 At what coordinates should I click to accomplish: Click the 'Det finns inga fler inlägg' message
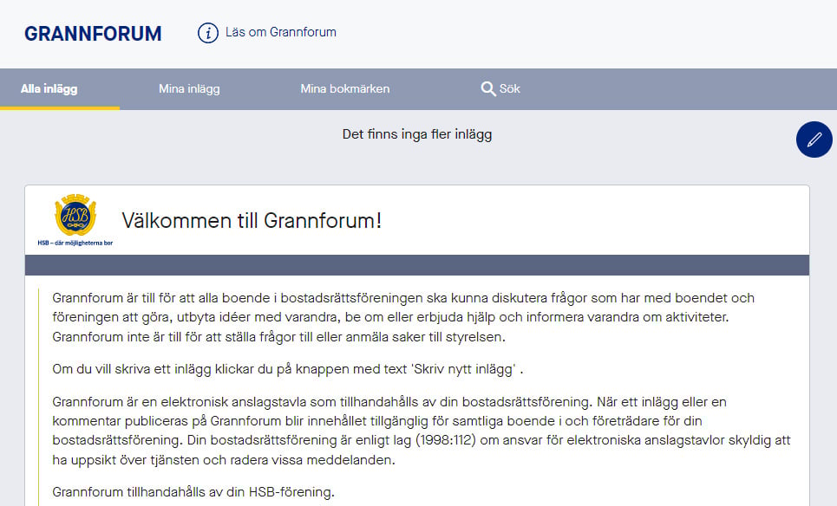[x=417, y=134]
